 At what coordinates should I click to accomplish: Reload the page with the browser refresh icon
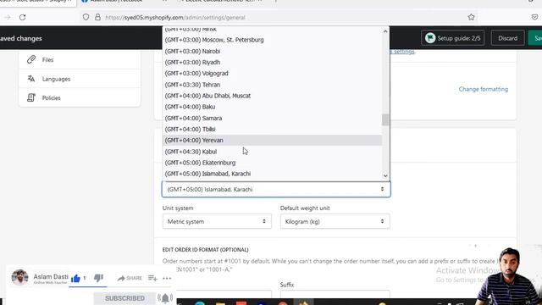pyautogui.click(x=23, y=17)
